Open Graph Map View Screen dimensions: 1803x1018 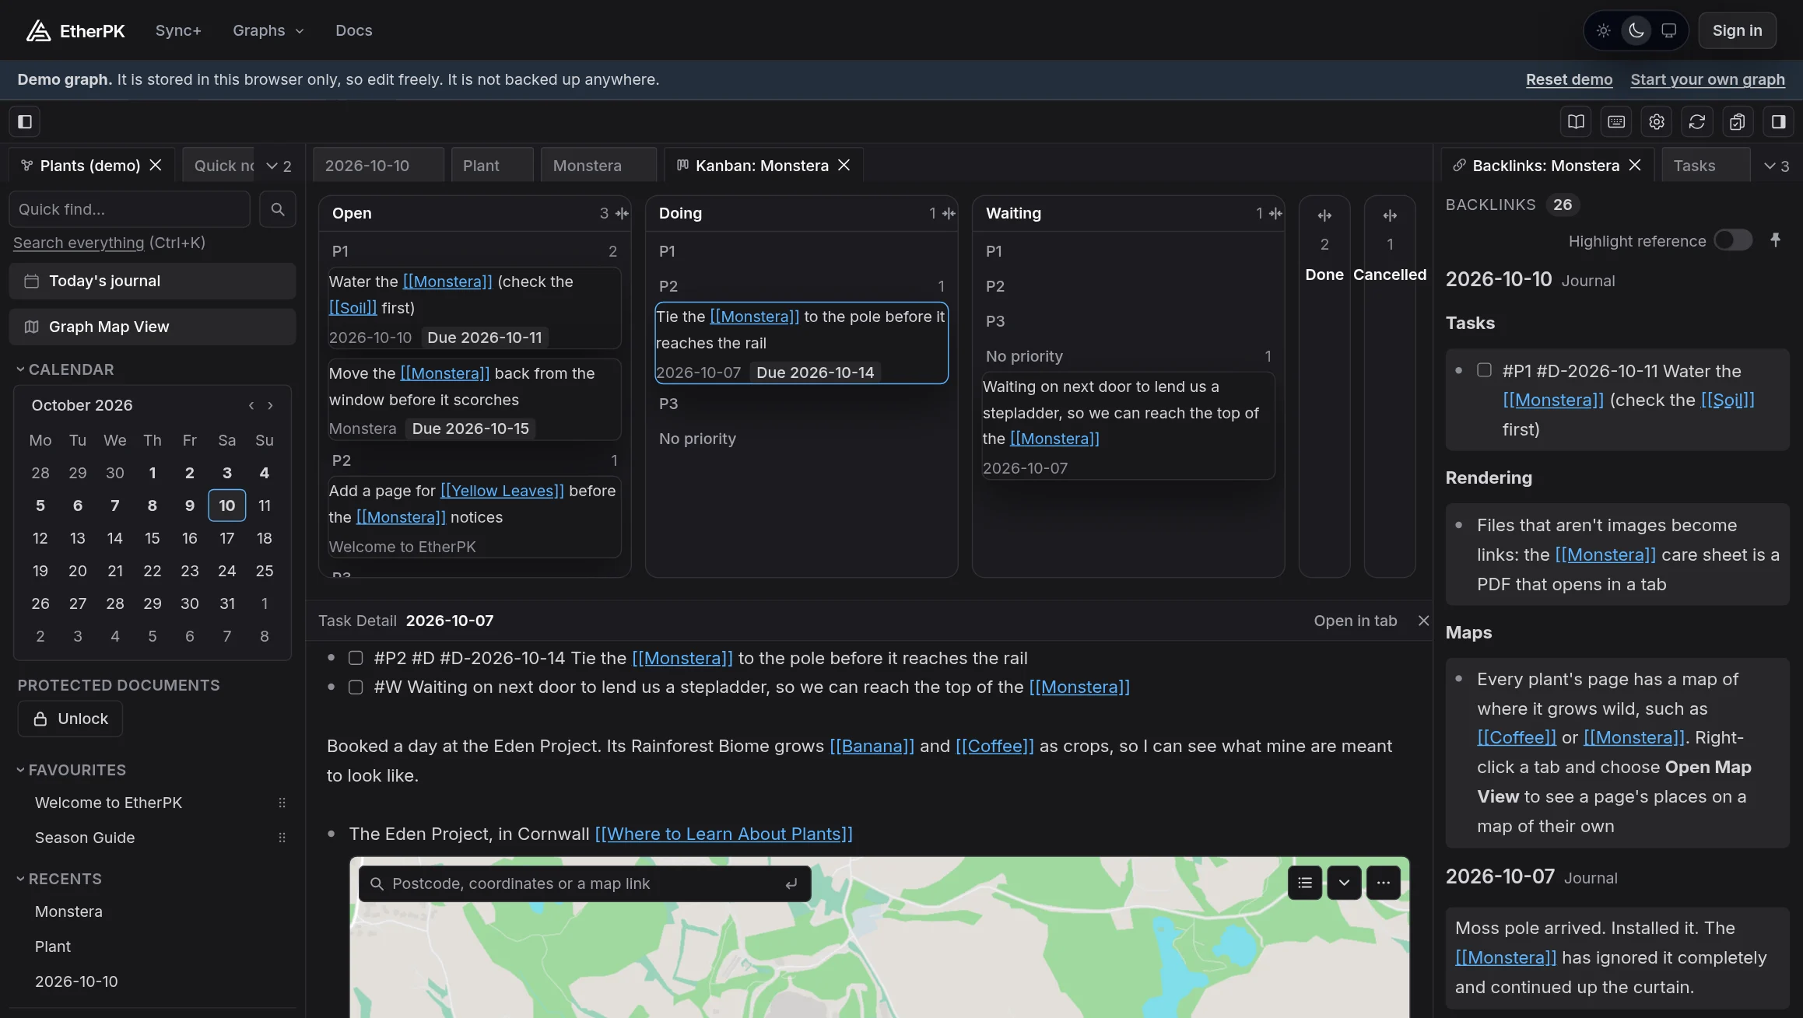point(153,327)
